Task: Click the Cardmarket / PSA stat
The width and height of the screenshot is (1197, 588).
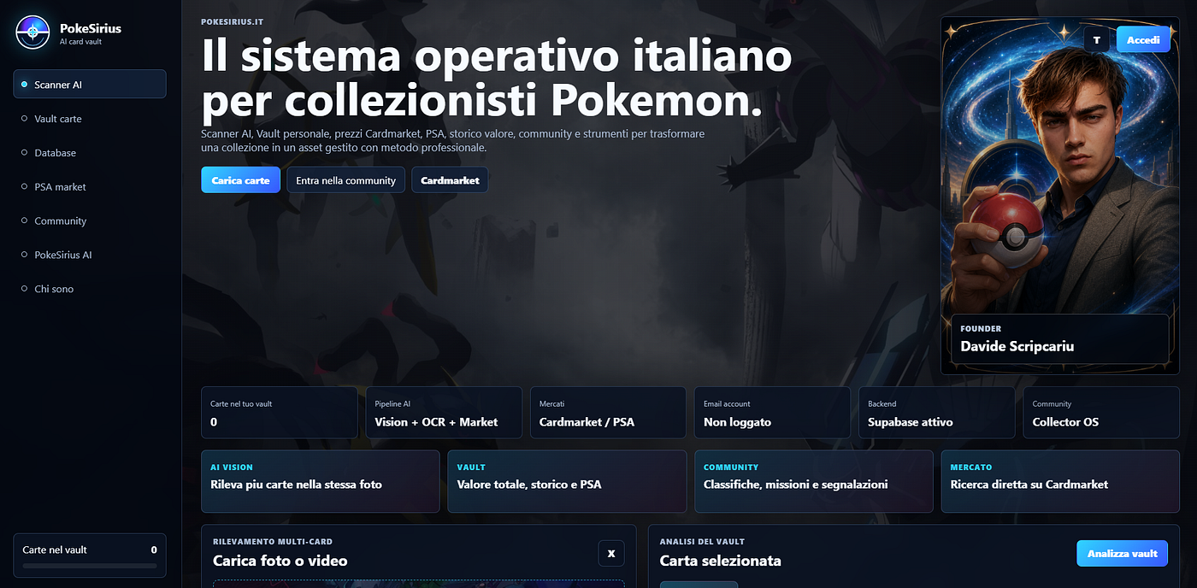Action: tap(608, 413)
